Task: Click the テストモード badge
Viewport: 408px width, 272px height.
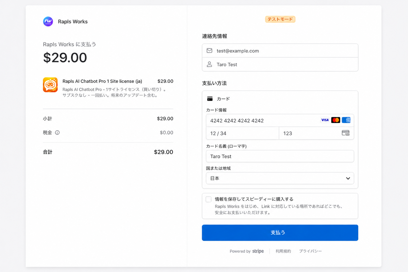Action: [280, 19]
